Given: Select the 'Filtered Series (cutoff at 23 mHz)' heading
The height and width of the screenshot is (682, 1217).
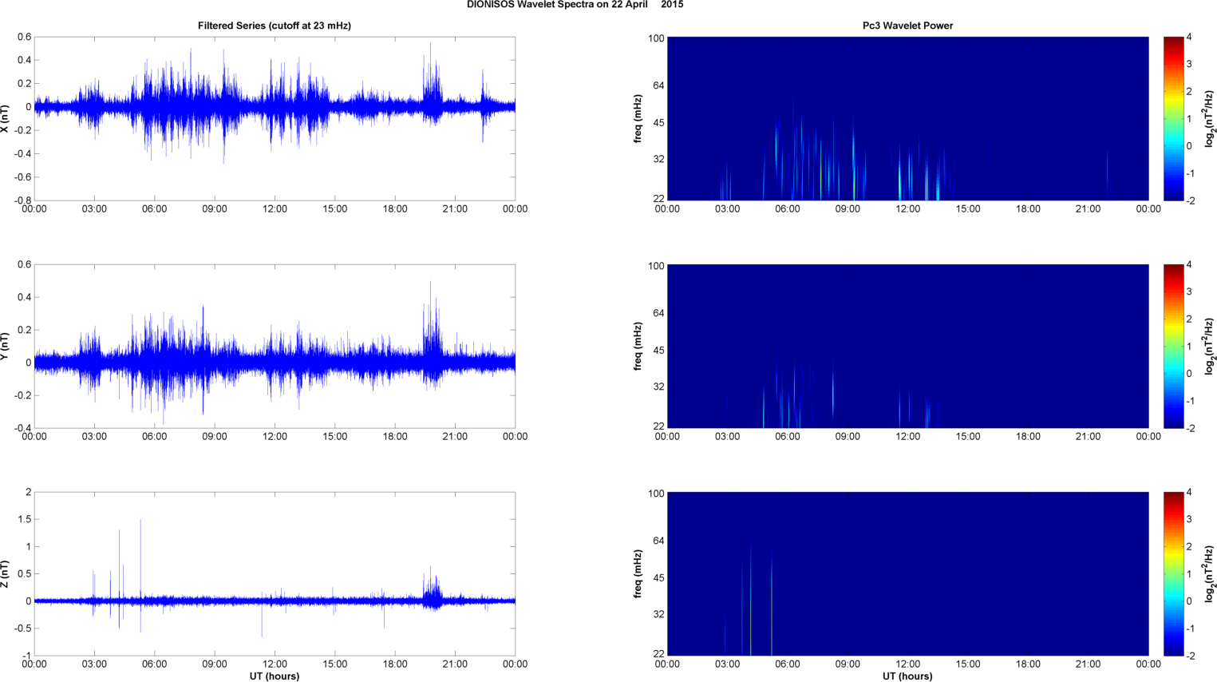Looking at the screenshot, I should (x=275, y=26).
